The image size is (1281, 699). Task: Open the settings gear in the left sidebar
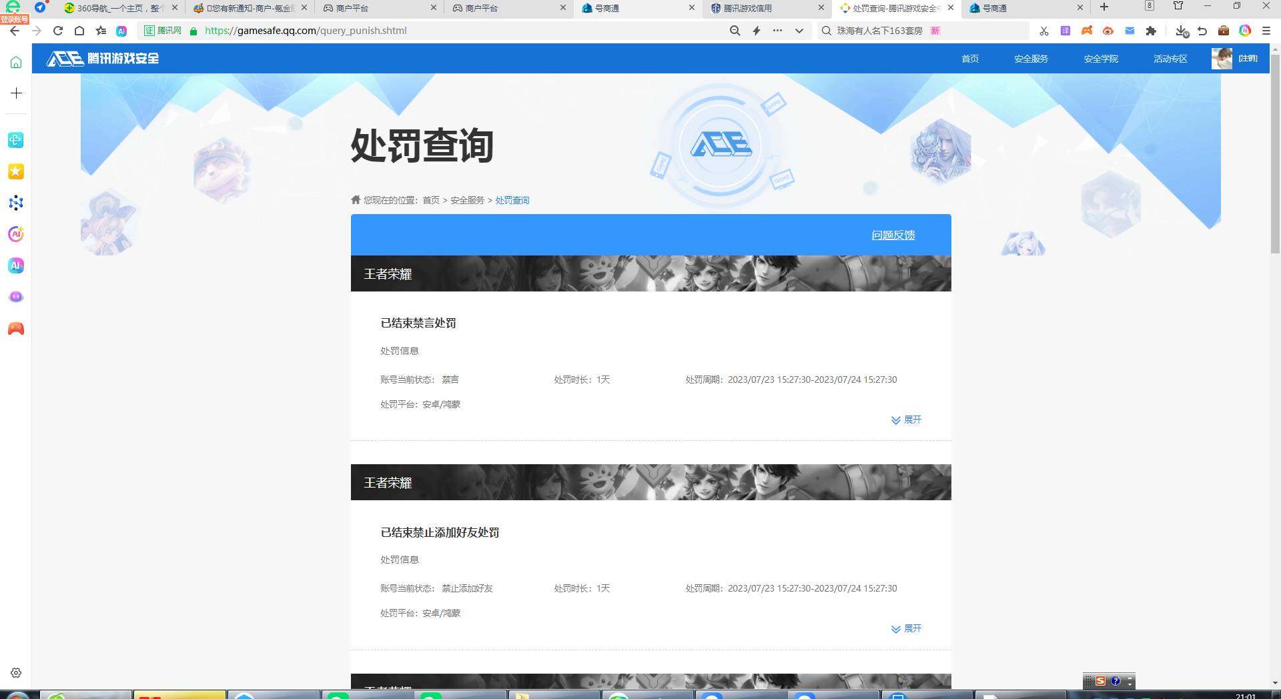click(15, 673)
